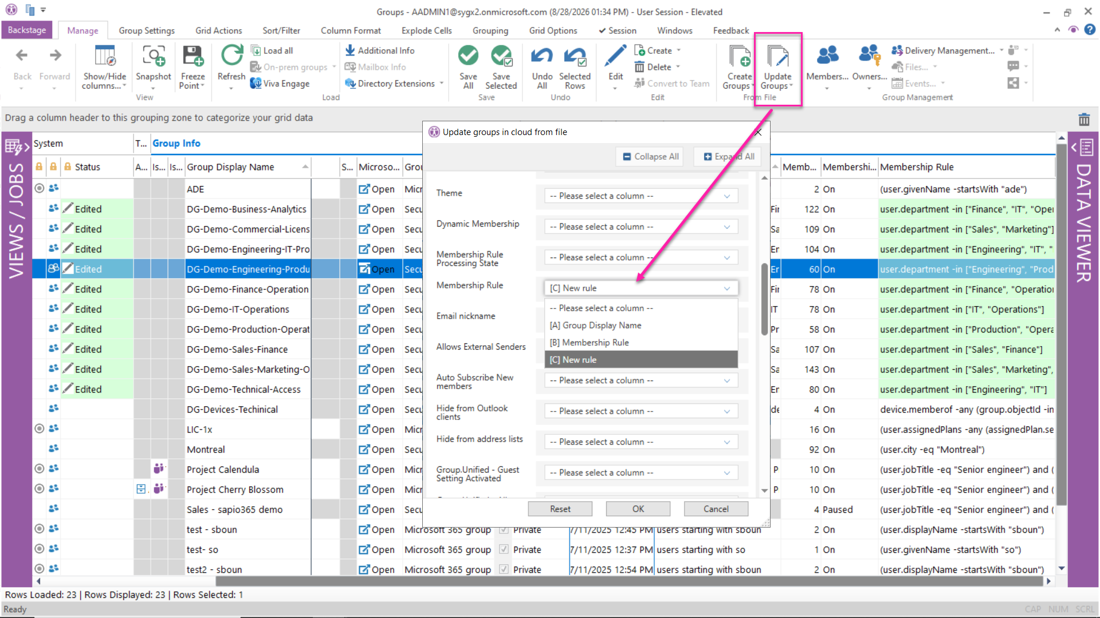Select the DG-Devices-Techinical row name
This screenshot has height=618, width=1100.
click(232, 409)
